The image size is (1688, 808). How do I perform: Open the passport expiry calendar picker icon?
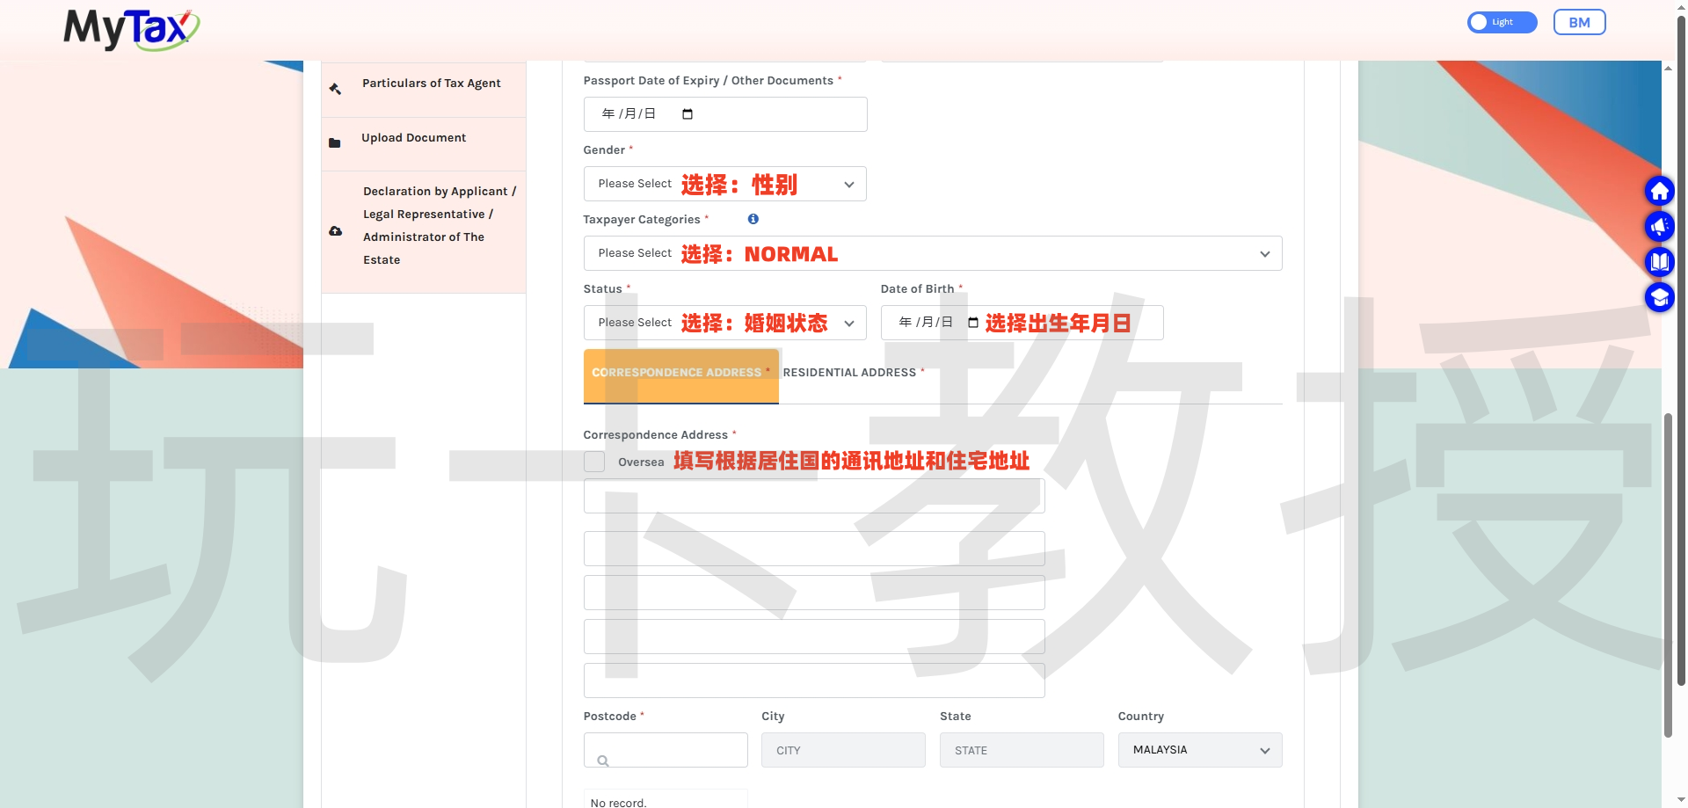coord(688,114)
